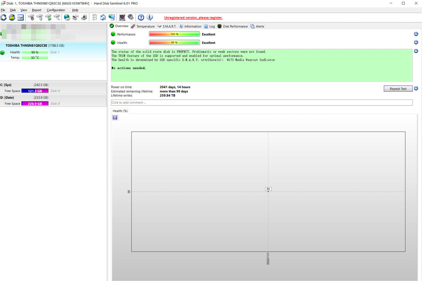Image resolution: width=422 pixels, height=281 pixels.
Task: Click 'Unregistered version, please register' link
Action: [193, 18]
